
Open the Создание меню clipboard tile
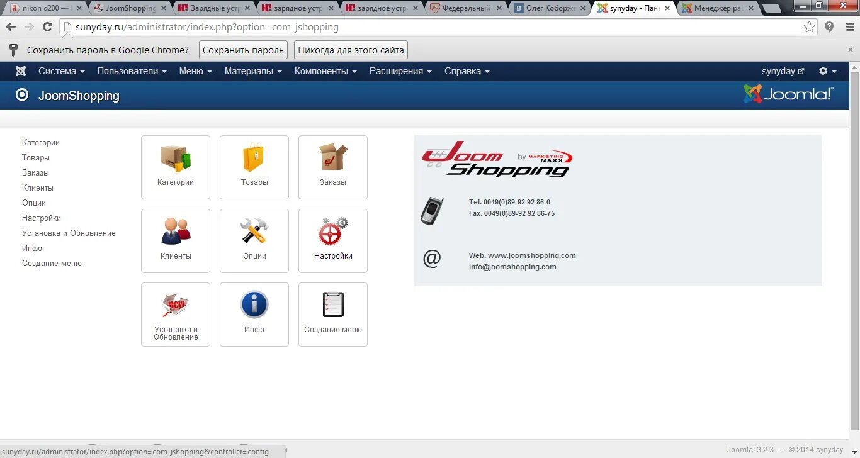333,315
